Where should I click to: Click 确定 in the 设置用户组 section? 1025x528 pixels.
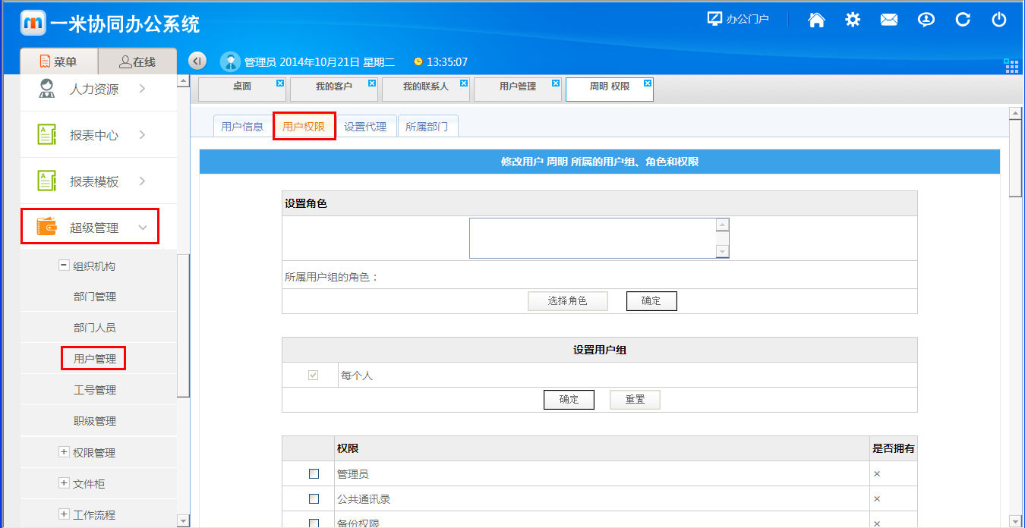(569, 399)
